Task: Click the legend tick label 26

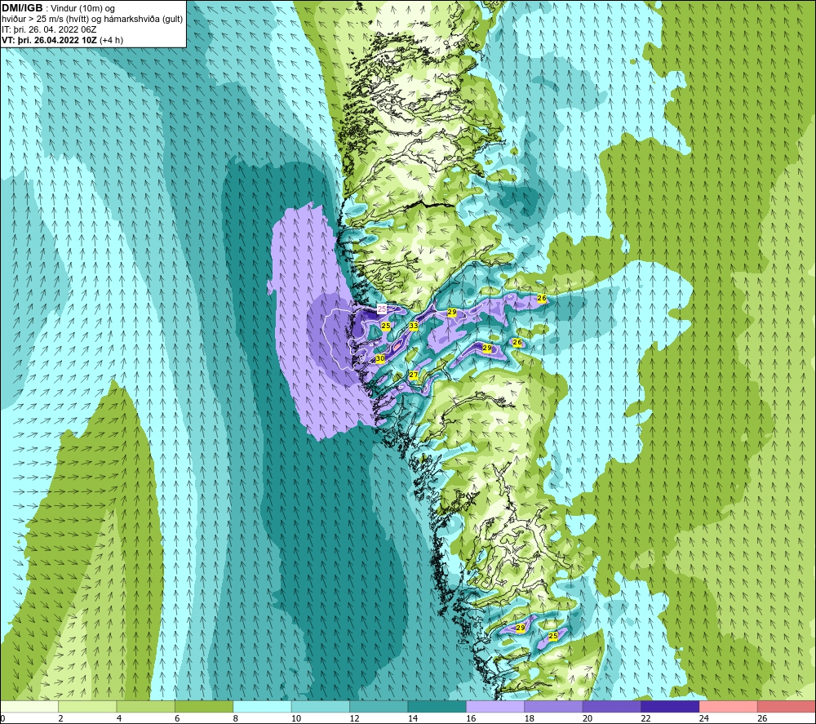Action: point(762,718)
